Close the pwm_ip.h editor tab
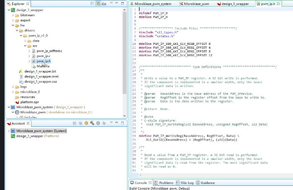The image size is (293, 190). [x=278, y=4]
